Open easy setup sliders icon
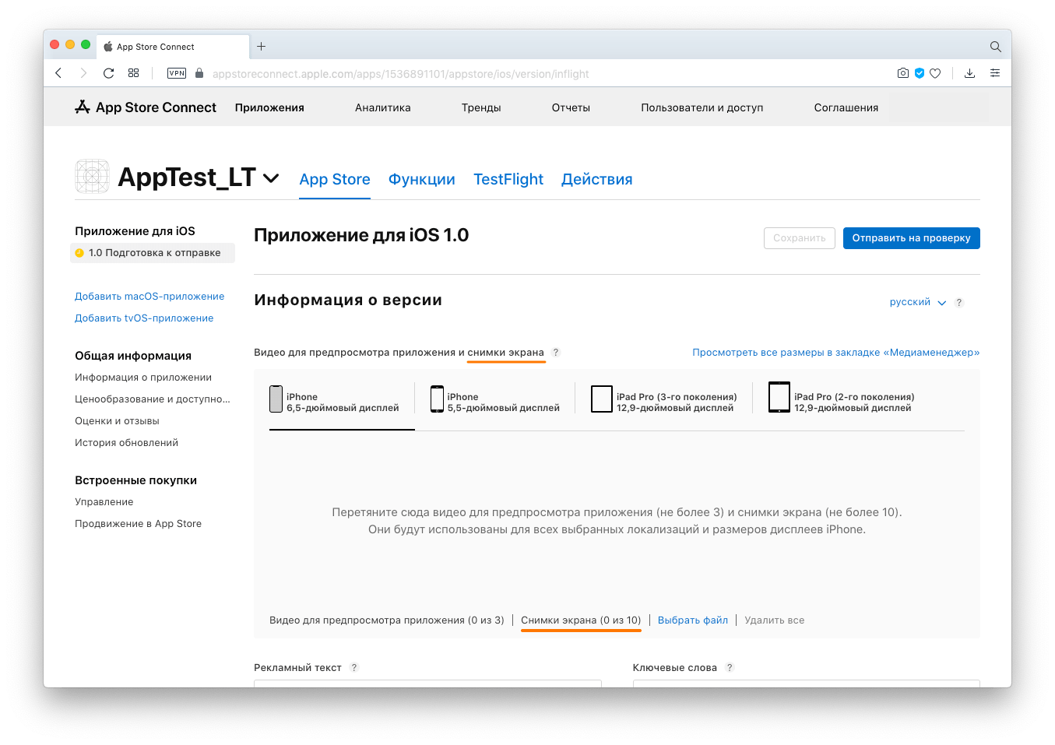This screenshot has width=1055, height=745. click(995, 73)
